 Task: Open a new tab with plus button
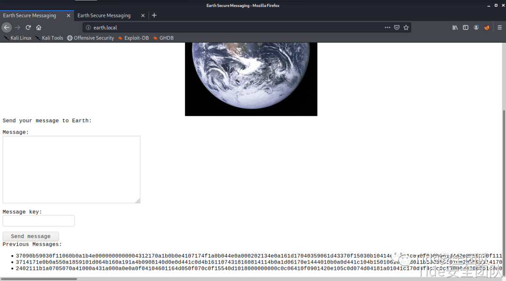(154, 15)
